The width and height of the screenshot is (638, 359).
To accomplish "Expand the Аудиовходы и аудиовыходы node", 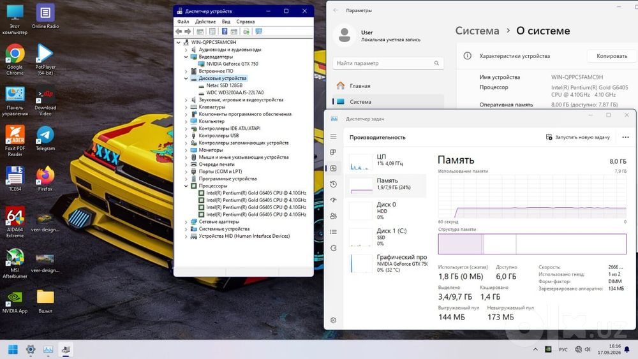I will tap(186, 50).
